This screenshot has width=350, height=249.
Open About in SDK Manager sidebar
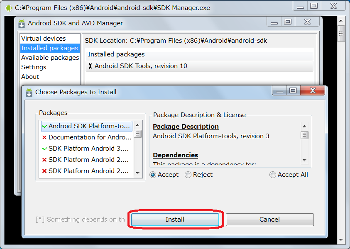click(x=30, y=77)
